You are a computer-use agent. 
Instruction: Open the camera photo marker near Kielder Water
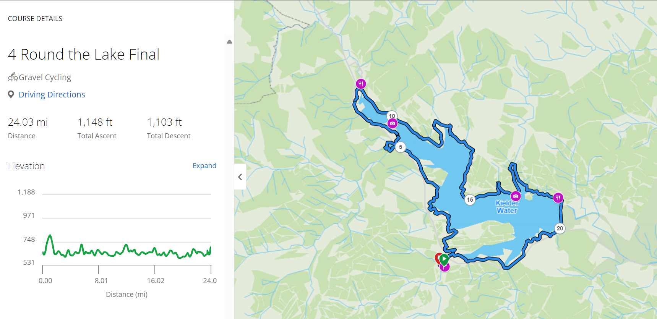coord(516,196)
